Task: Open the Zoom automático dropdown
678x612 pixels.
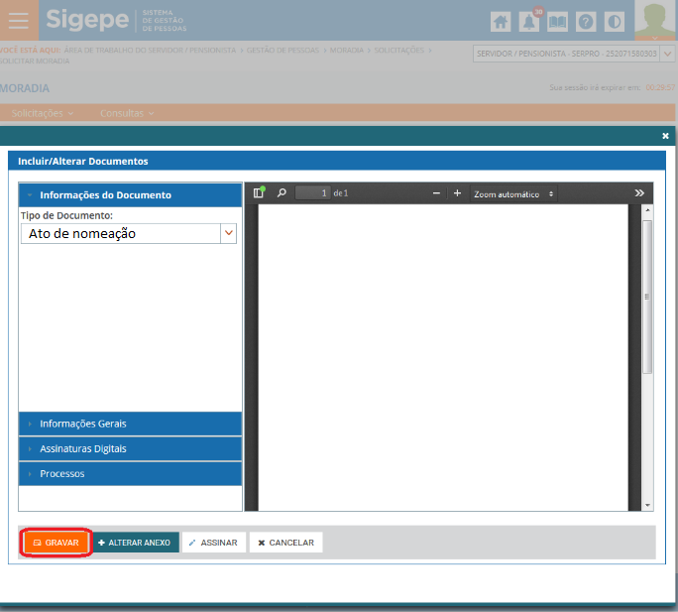Action: 513,193
